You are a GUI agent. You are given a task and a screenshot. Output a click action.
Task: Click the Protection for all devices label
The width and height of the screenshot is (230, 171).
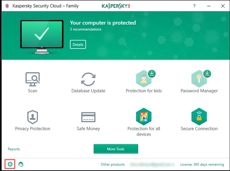[x=144, y=131]
